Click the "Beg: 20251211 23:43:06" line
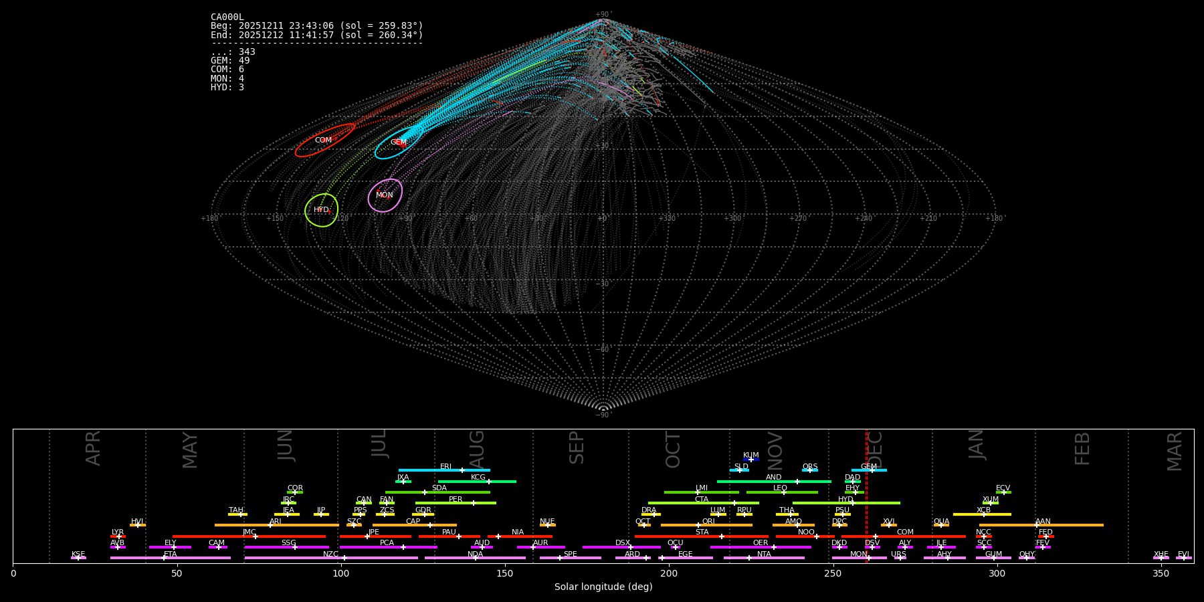 tap(317, 26)
